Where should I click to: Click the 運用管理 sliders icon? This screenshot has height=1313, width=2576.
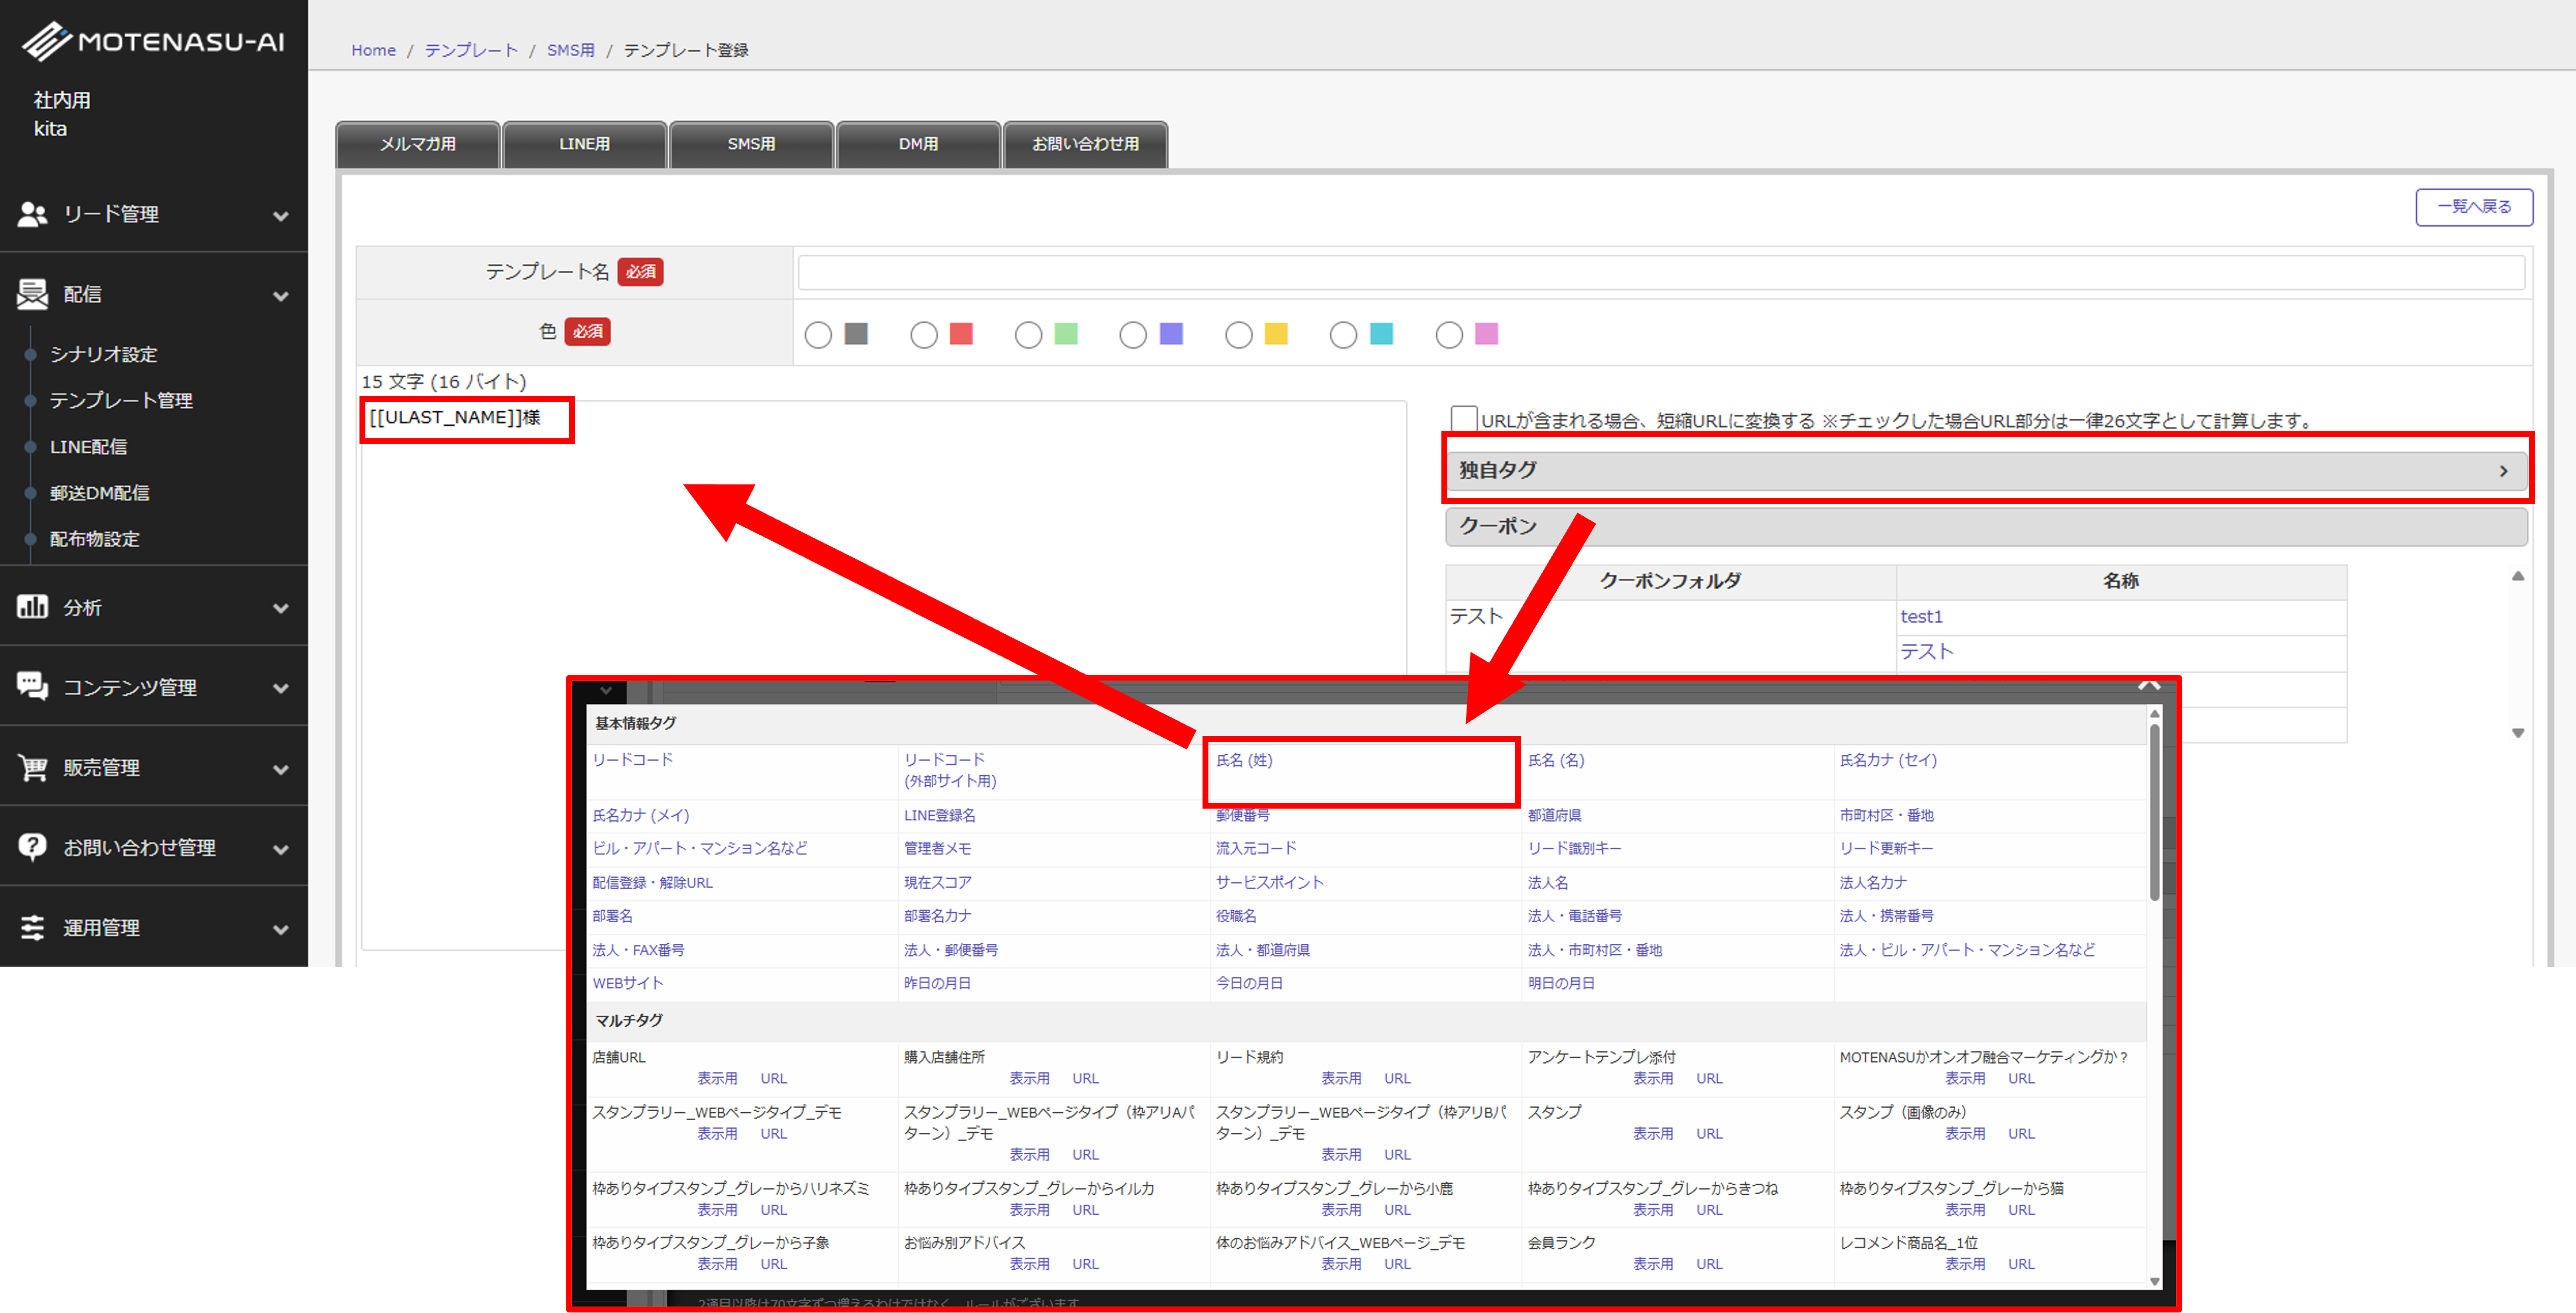(x=32, y=927)
